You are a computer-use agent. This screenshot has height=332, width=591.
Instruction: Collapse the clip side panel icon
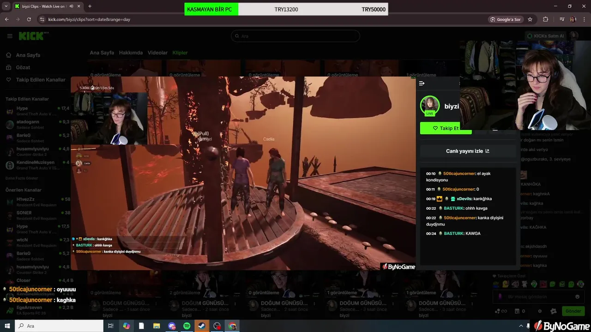click(x=422, y=83)
